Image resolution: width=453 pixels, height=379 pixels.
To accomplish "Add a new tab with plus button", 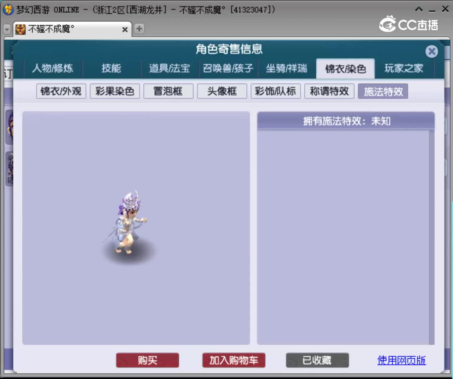I will pyautogui.click(x=139, y=29).
